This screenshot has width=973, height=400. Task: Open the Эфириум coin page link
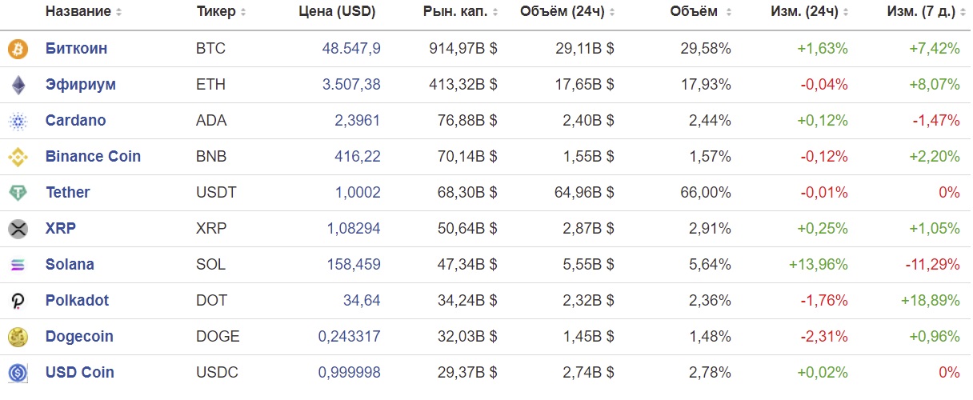pyautogui.click(x=80, y=85)
